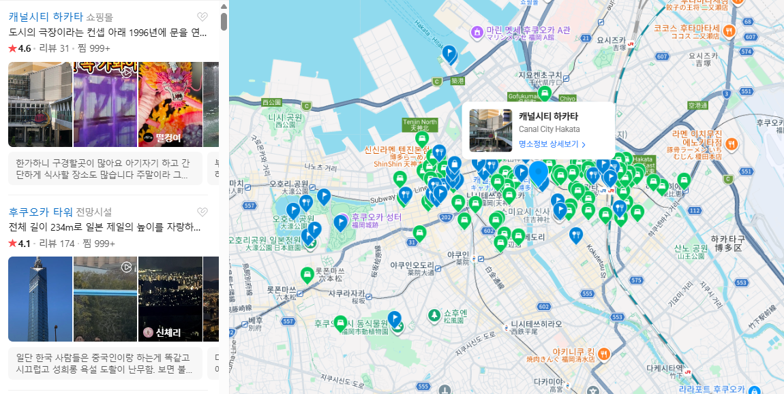Image resolution: width=784 pixels, height=394 pixels.
Task: Click blue restaurant pin inside Ohori Park
Action: [x=306, y=202]
